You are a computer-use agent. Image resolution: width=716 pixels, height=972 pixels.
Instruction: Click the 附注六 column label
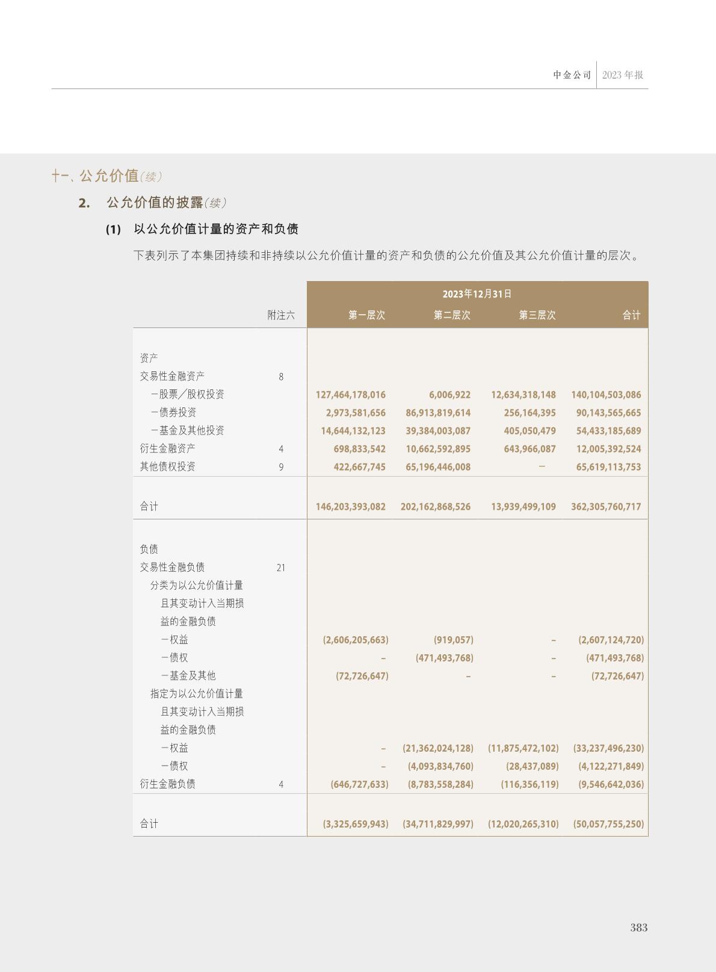tap(281, 315)
